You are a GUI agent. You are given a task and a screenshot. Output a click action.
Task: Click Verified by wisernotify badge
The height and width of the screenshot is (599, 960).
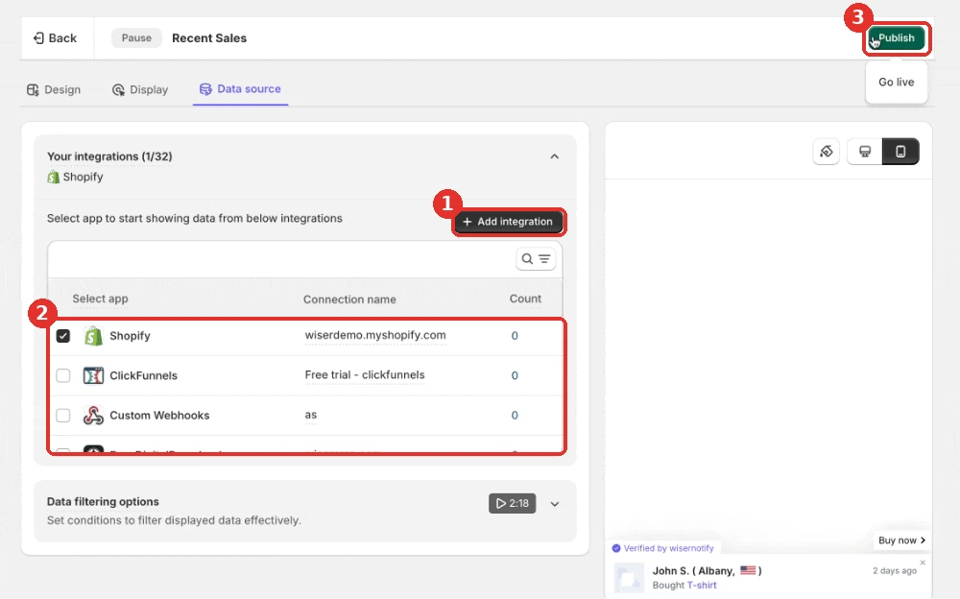[x=663, y=548]
